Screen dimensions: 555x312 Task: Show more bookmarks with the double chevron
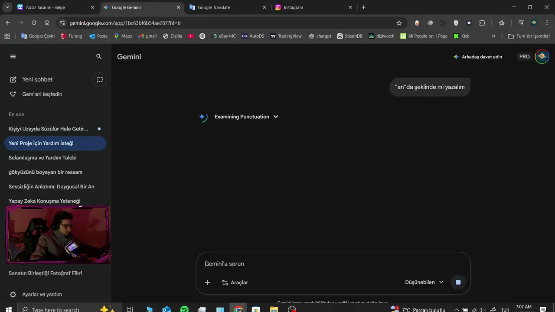pyautogui.click(x=493, y=36)
